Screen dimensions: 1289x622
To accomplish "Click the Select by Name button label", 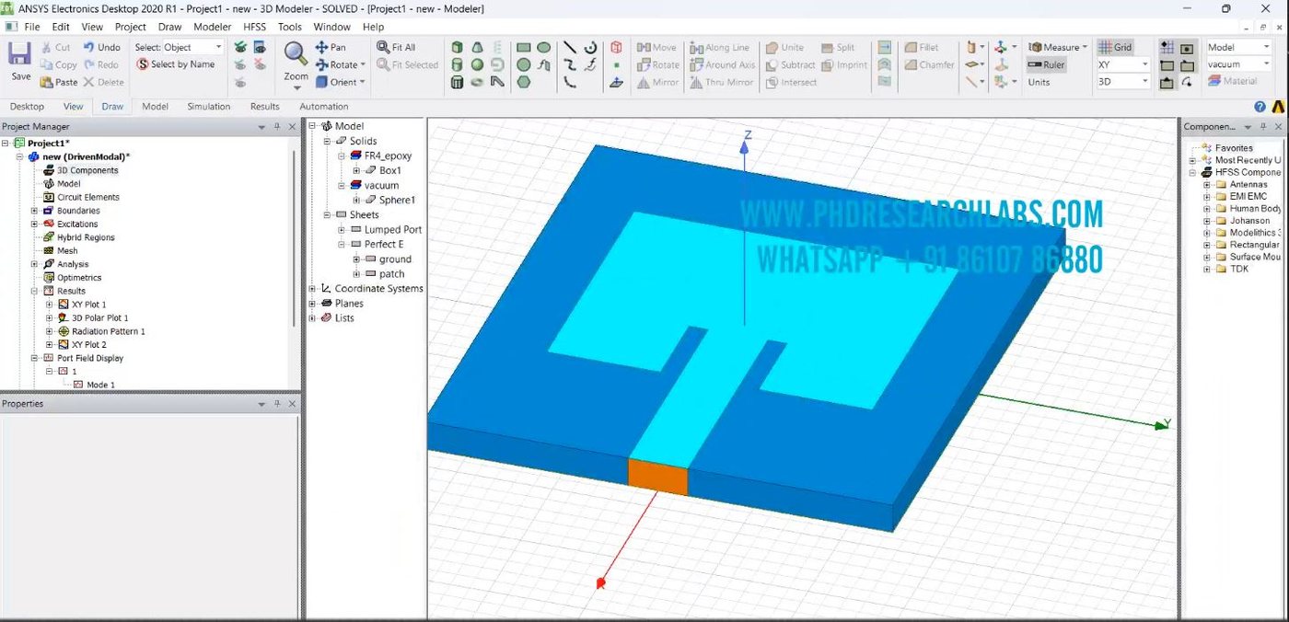I will coord(182,64).
